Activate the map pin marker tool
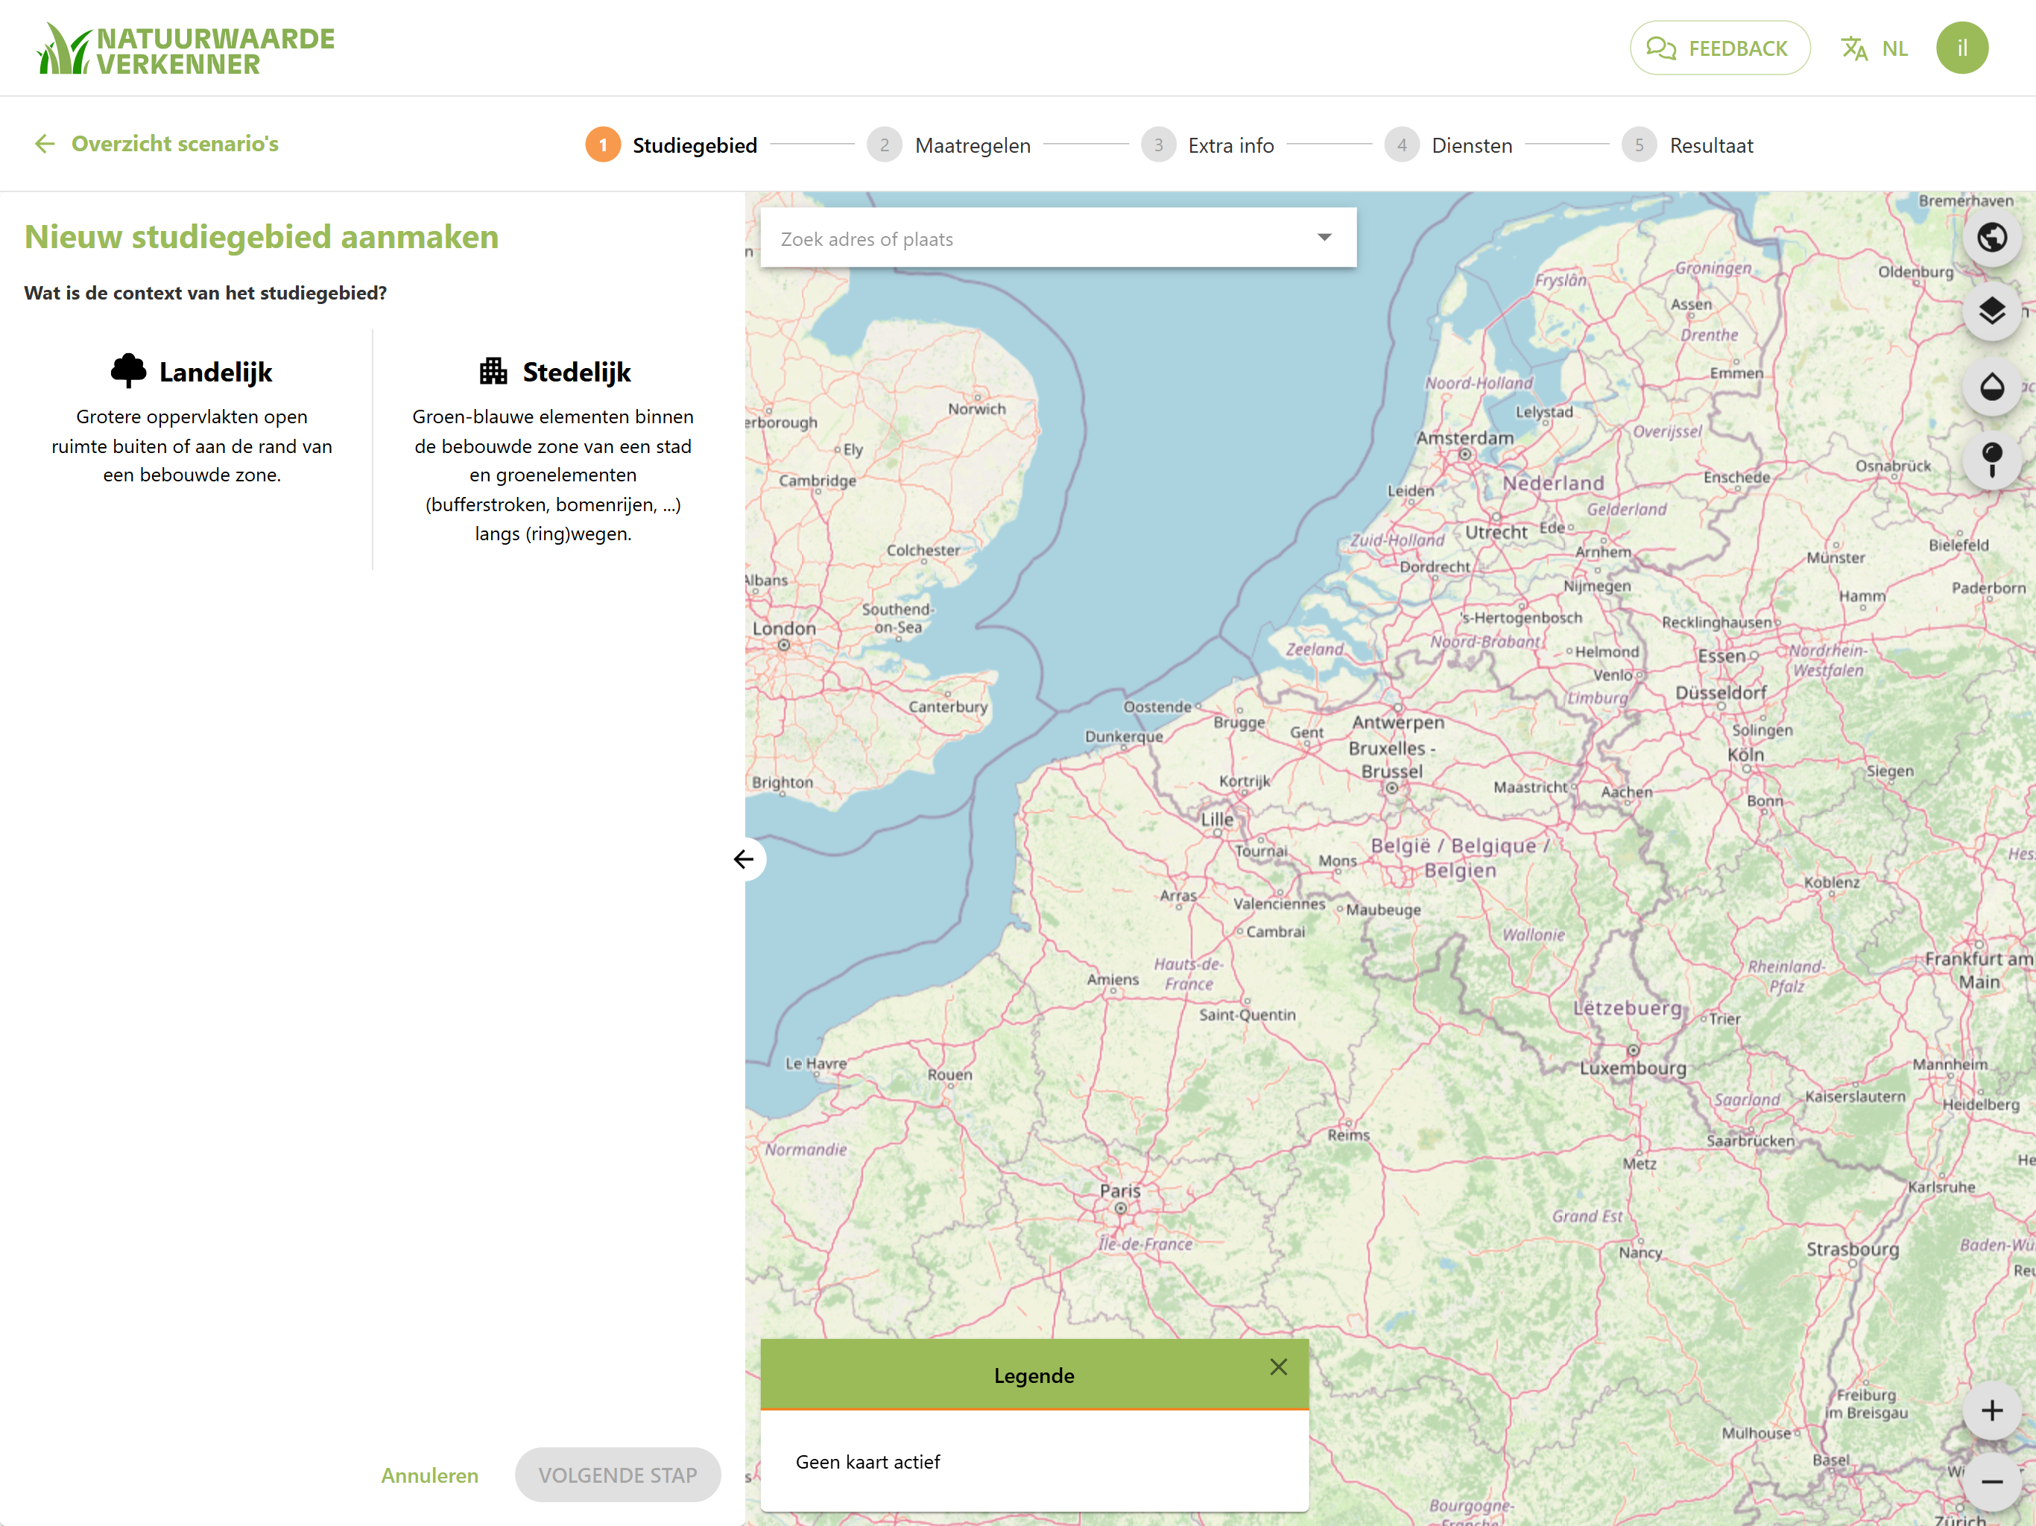Image resolution: width=2036 pixels, height=1526 pixels. pos(1992,460)
